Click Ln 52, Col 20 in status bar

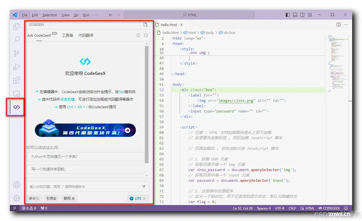click(x=243, y=208)
